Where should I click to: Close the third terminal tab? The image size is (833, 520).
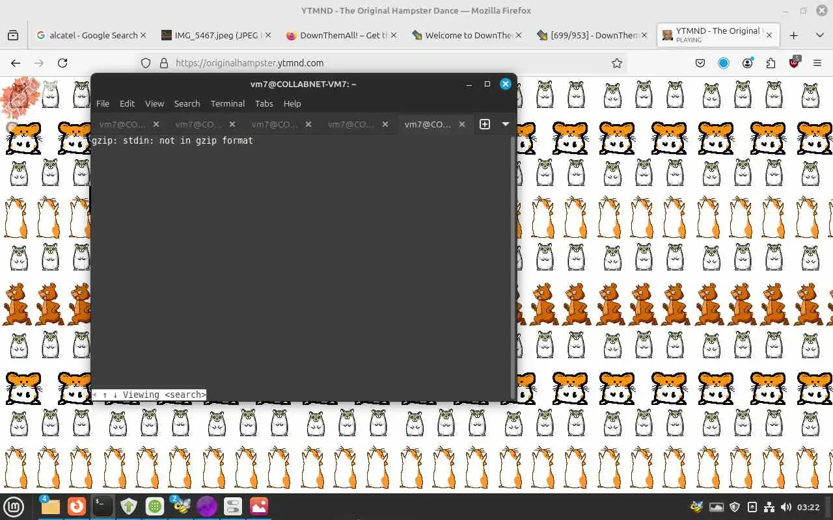click(308, 124)
